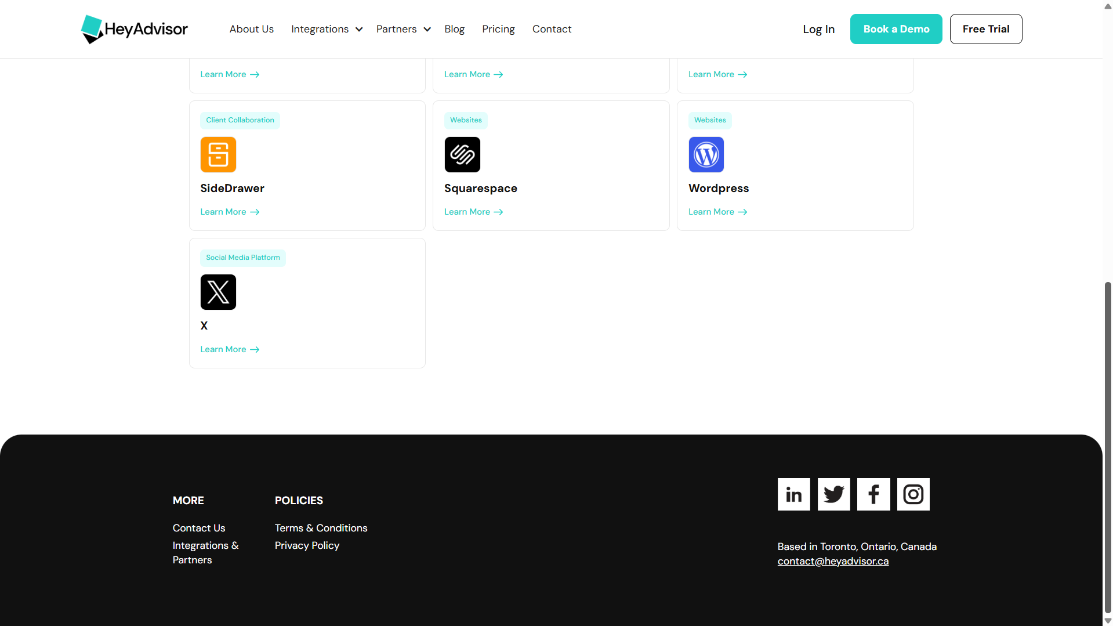Open the Privacy Policy footer link

coord(307,545)
